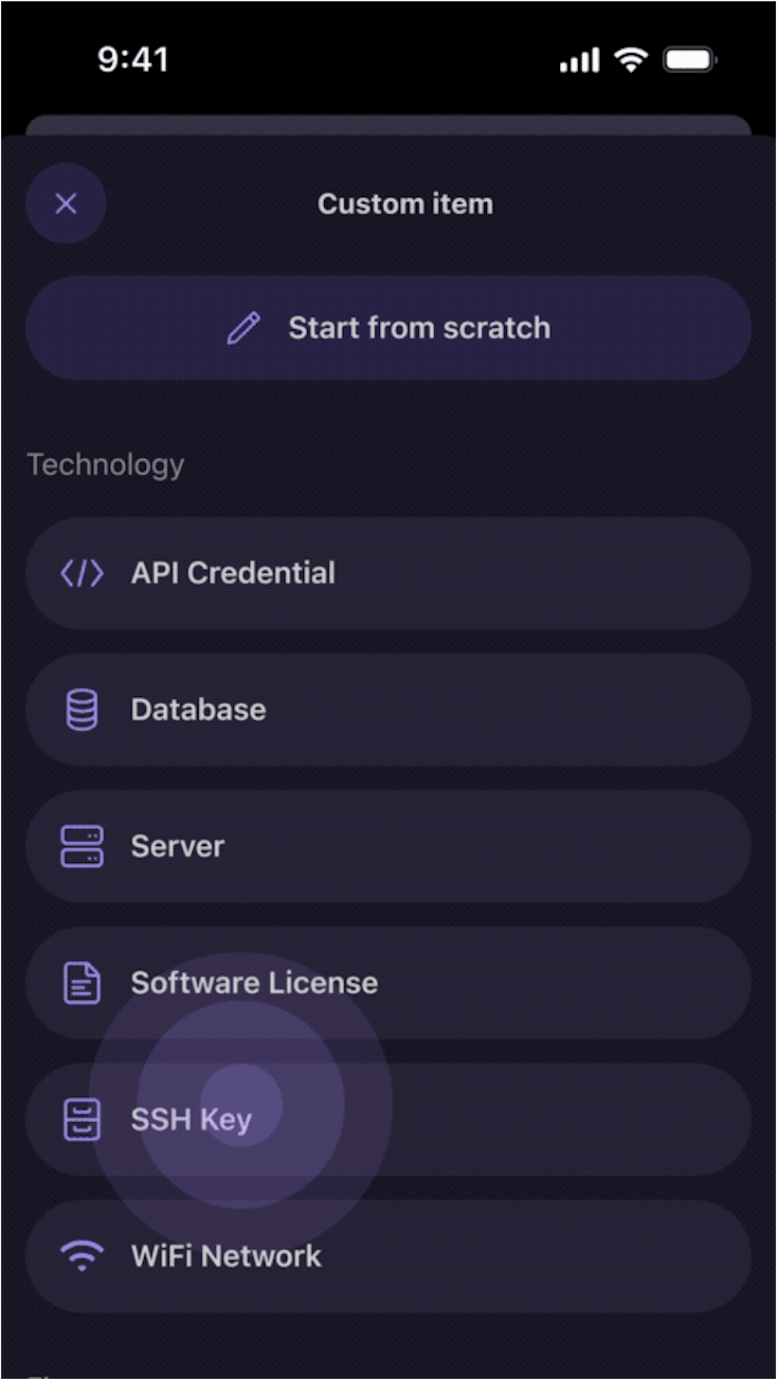The width and height of the screenshot is (777, 1379).
Task: Select the Database template label
Action: pyautogui.click(x=198, y=709)
